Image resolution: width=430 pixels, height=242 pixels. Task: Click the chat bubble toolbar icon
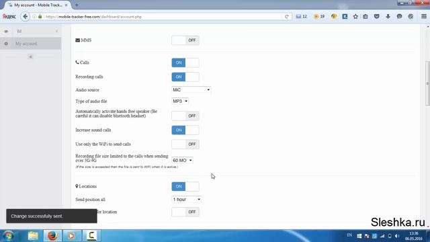[399, 16]
